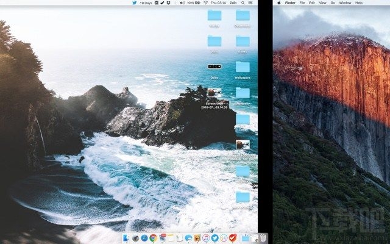
Task: Click the Twitter bird in the menu bar
Action: coord(135,2)
